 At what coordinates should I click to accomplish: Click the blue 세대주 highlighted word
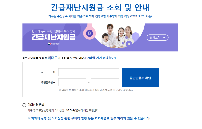click(x=53, y=58)
